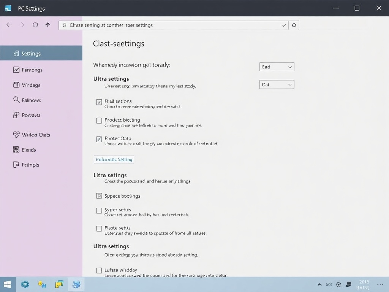The width and height of the screenshot is (389, 292).
Task: Select the Falinows search item in sidebar
Action: (x=30, y=100)
